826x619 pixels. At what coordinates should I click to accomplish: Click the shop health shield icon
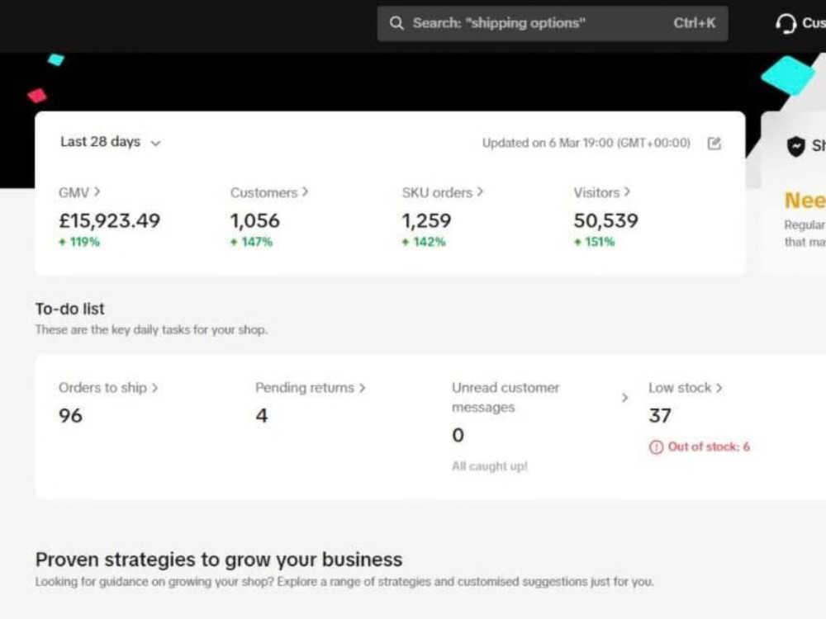[795, 146]
